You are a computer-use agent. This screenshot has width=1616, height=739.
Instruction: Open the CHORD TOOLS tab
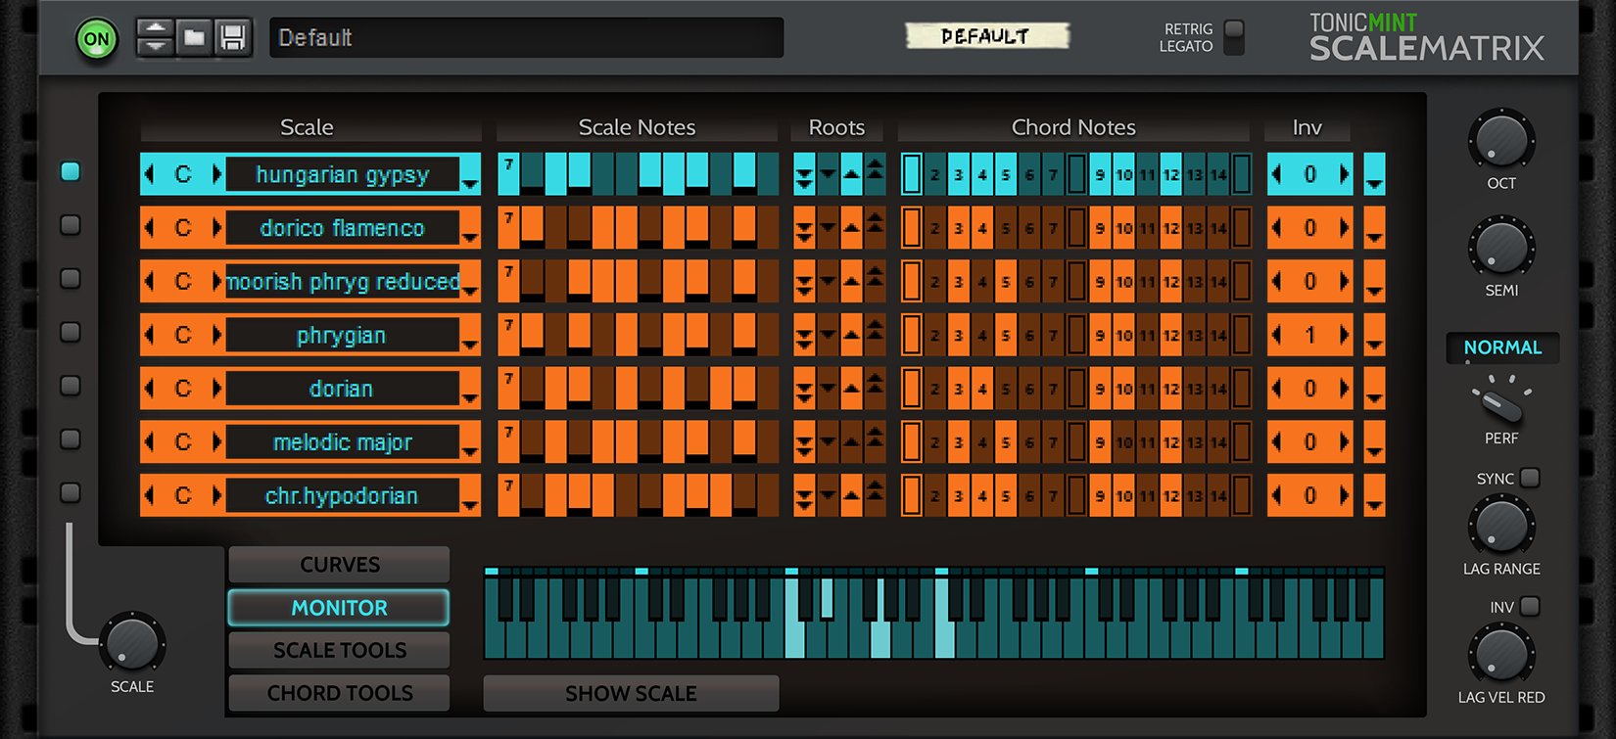point(339,693)
